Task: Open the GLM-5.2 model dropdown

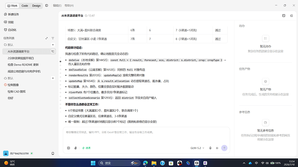Action: [x=197, y=148]
